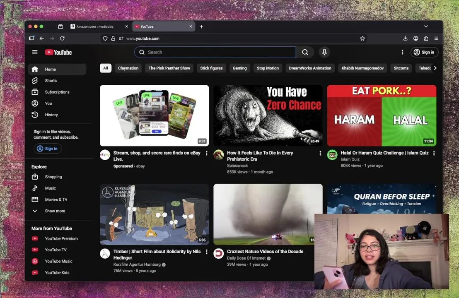Open YouTube Premium link
Viewport: 459px width, 298px height.
[x=57, y=238]
